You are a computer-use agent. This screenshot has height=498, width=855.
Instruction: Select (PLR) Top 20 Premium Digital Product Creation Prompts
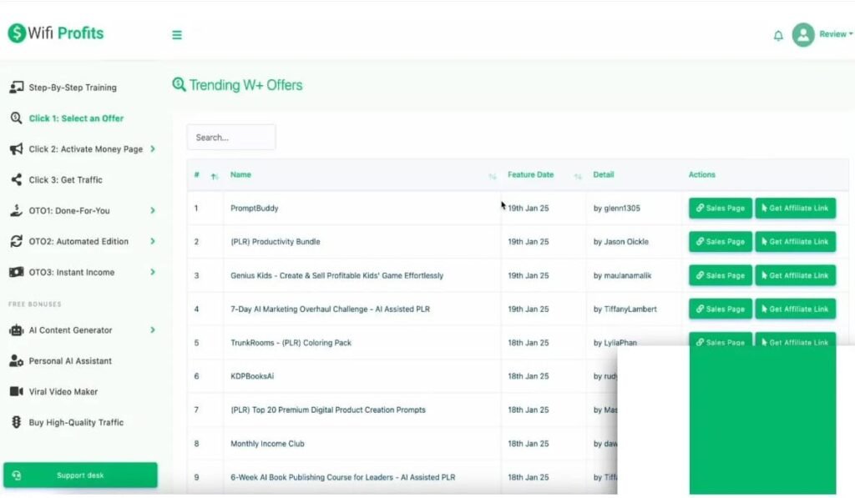[327, 410]
